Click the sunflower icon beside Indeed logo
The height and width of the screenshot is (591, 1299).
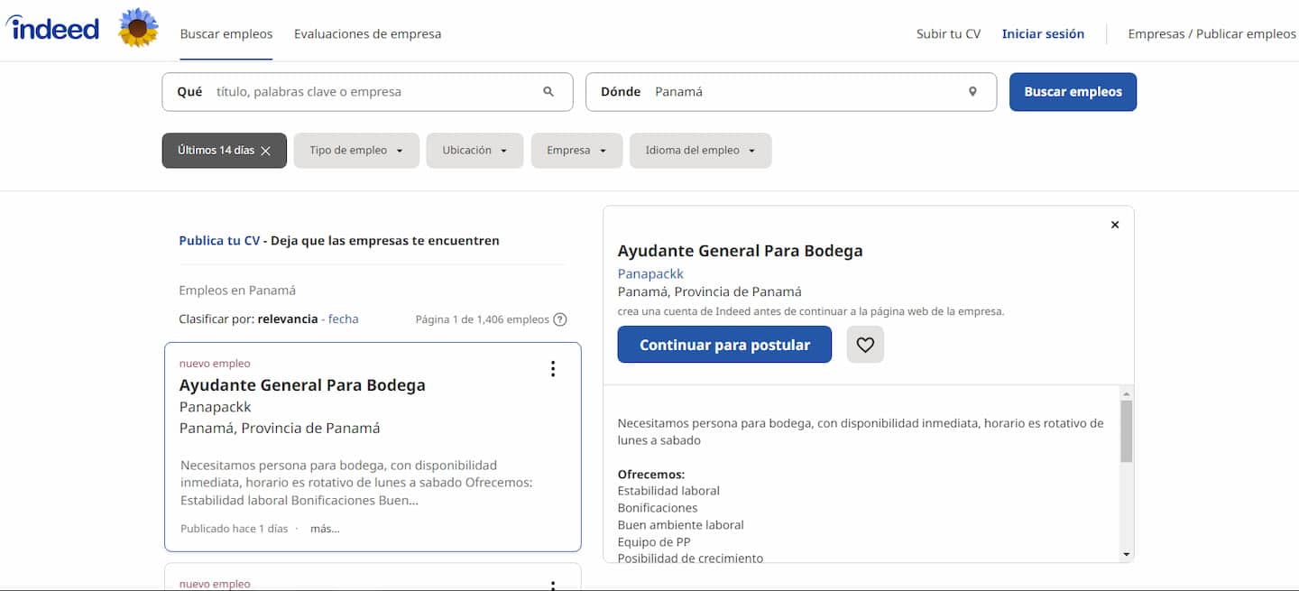(x=138, y=28)
